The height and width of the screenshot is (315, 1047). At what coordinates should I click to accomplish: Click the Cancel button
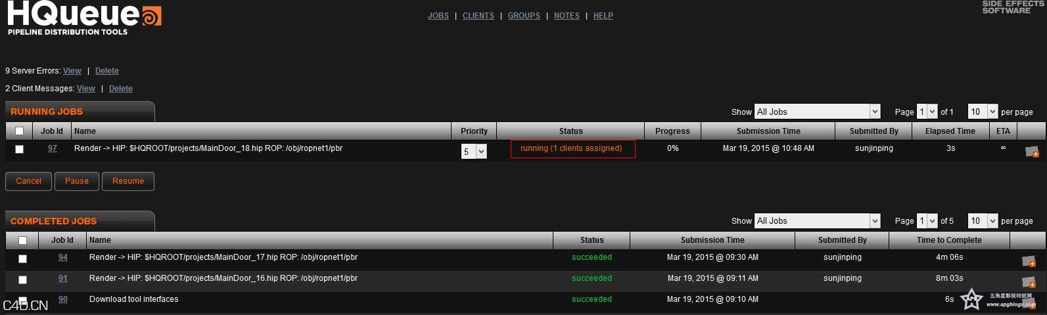click(28, 181)
